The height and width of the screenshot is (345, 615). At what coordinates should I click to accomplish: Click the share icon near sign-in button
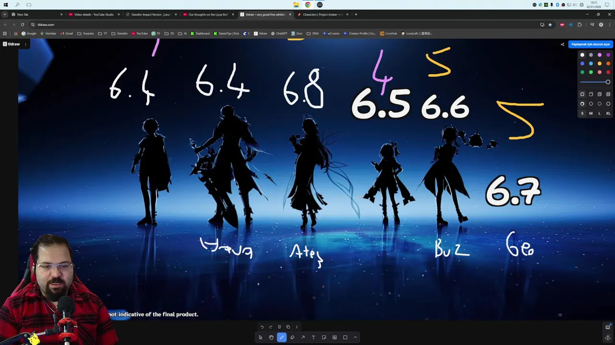[x=562, y=45]
